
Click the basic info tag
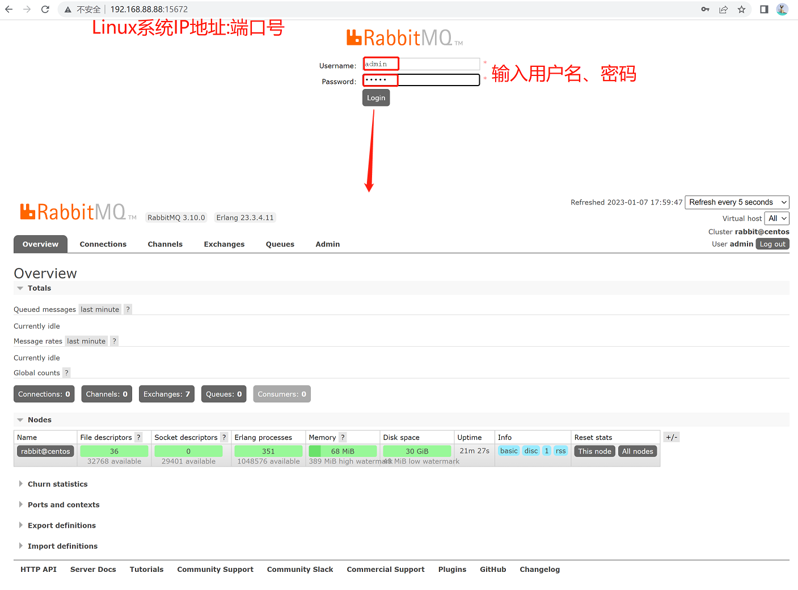coord(509,451)
